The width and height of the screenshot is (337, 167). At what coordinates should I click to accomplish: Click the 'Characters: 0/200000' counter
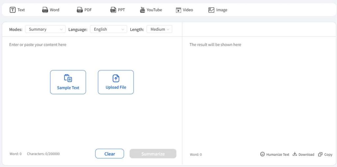(43, 154)
